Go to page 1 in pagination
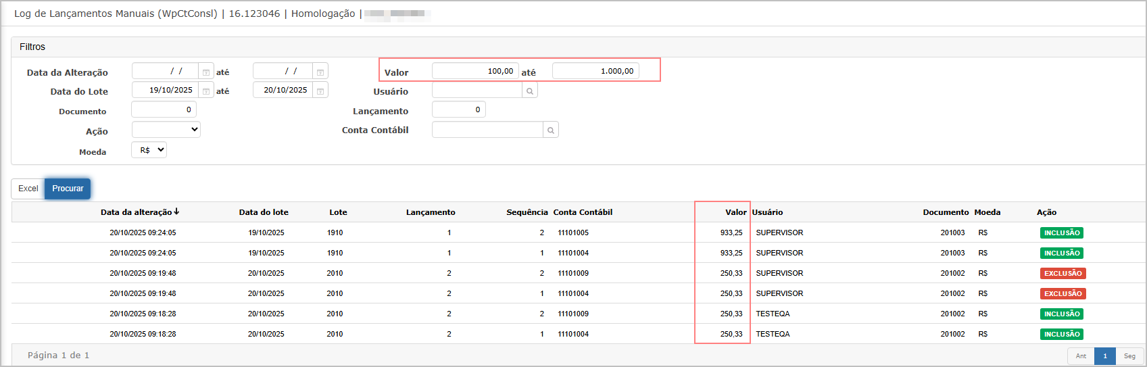The image size is (1147, 367). tap(1105, 356)
